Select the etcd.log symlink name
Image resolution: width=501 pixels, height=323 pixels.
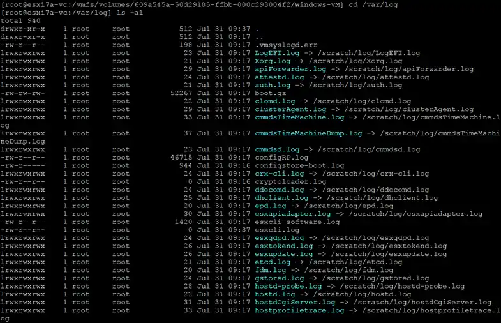(x=273, y=262)
